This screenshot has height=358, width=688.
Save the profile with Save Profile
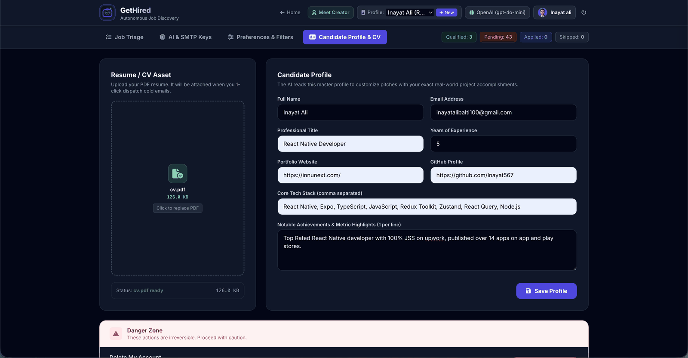[547, 291]
